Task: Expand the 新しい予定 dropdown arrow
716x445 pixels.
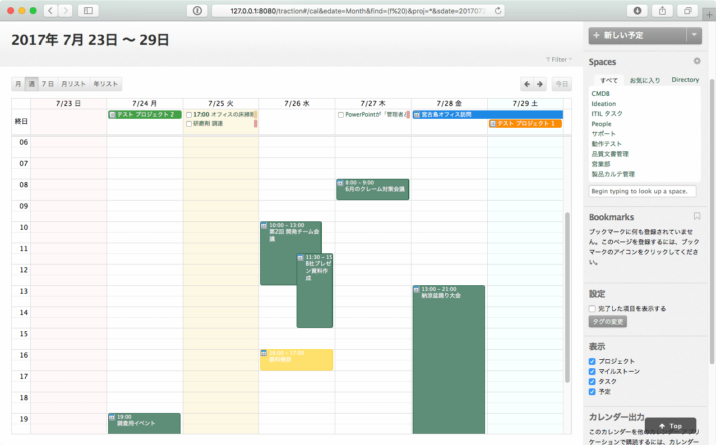Action: click(x=694, y=35)
